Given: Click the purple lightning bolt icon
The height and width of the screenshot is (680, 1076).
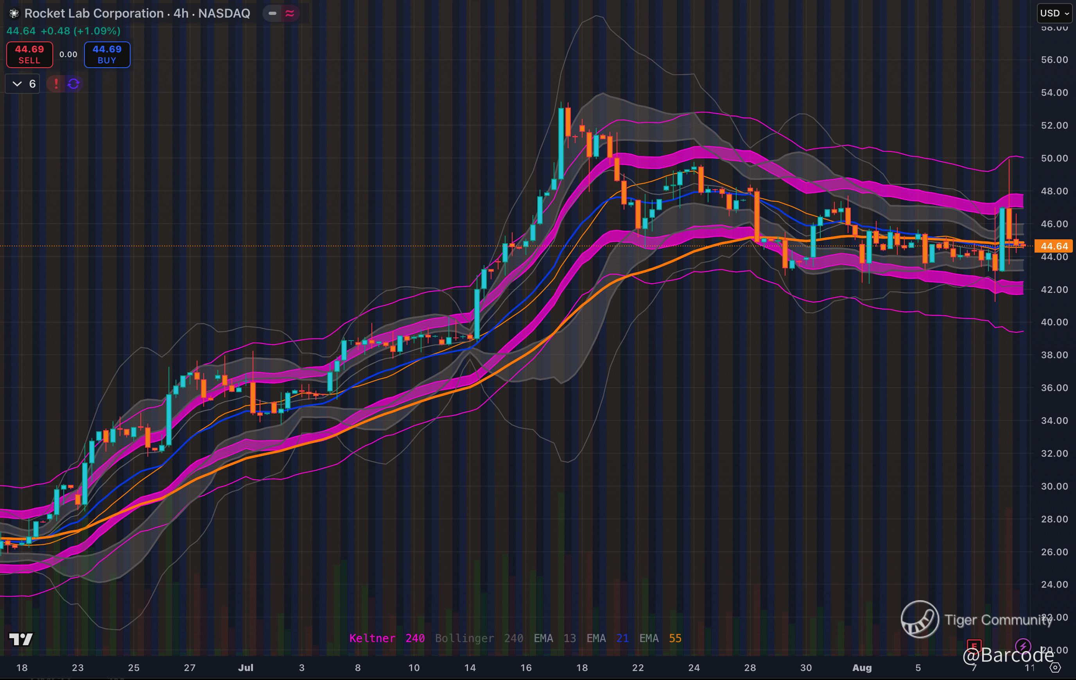Looking at the screenshot, I should (x=1023, y=646).
